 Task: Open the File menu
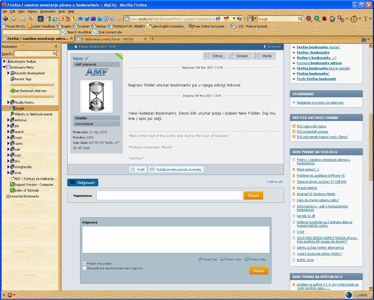(x=5, y=11)
